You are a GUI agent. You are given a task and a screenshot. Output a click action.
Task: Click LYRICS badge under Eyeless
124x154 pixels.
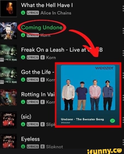(x=33, y=146)
